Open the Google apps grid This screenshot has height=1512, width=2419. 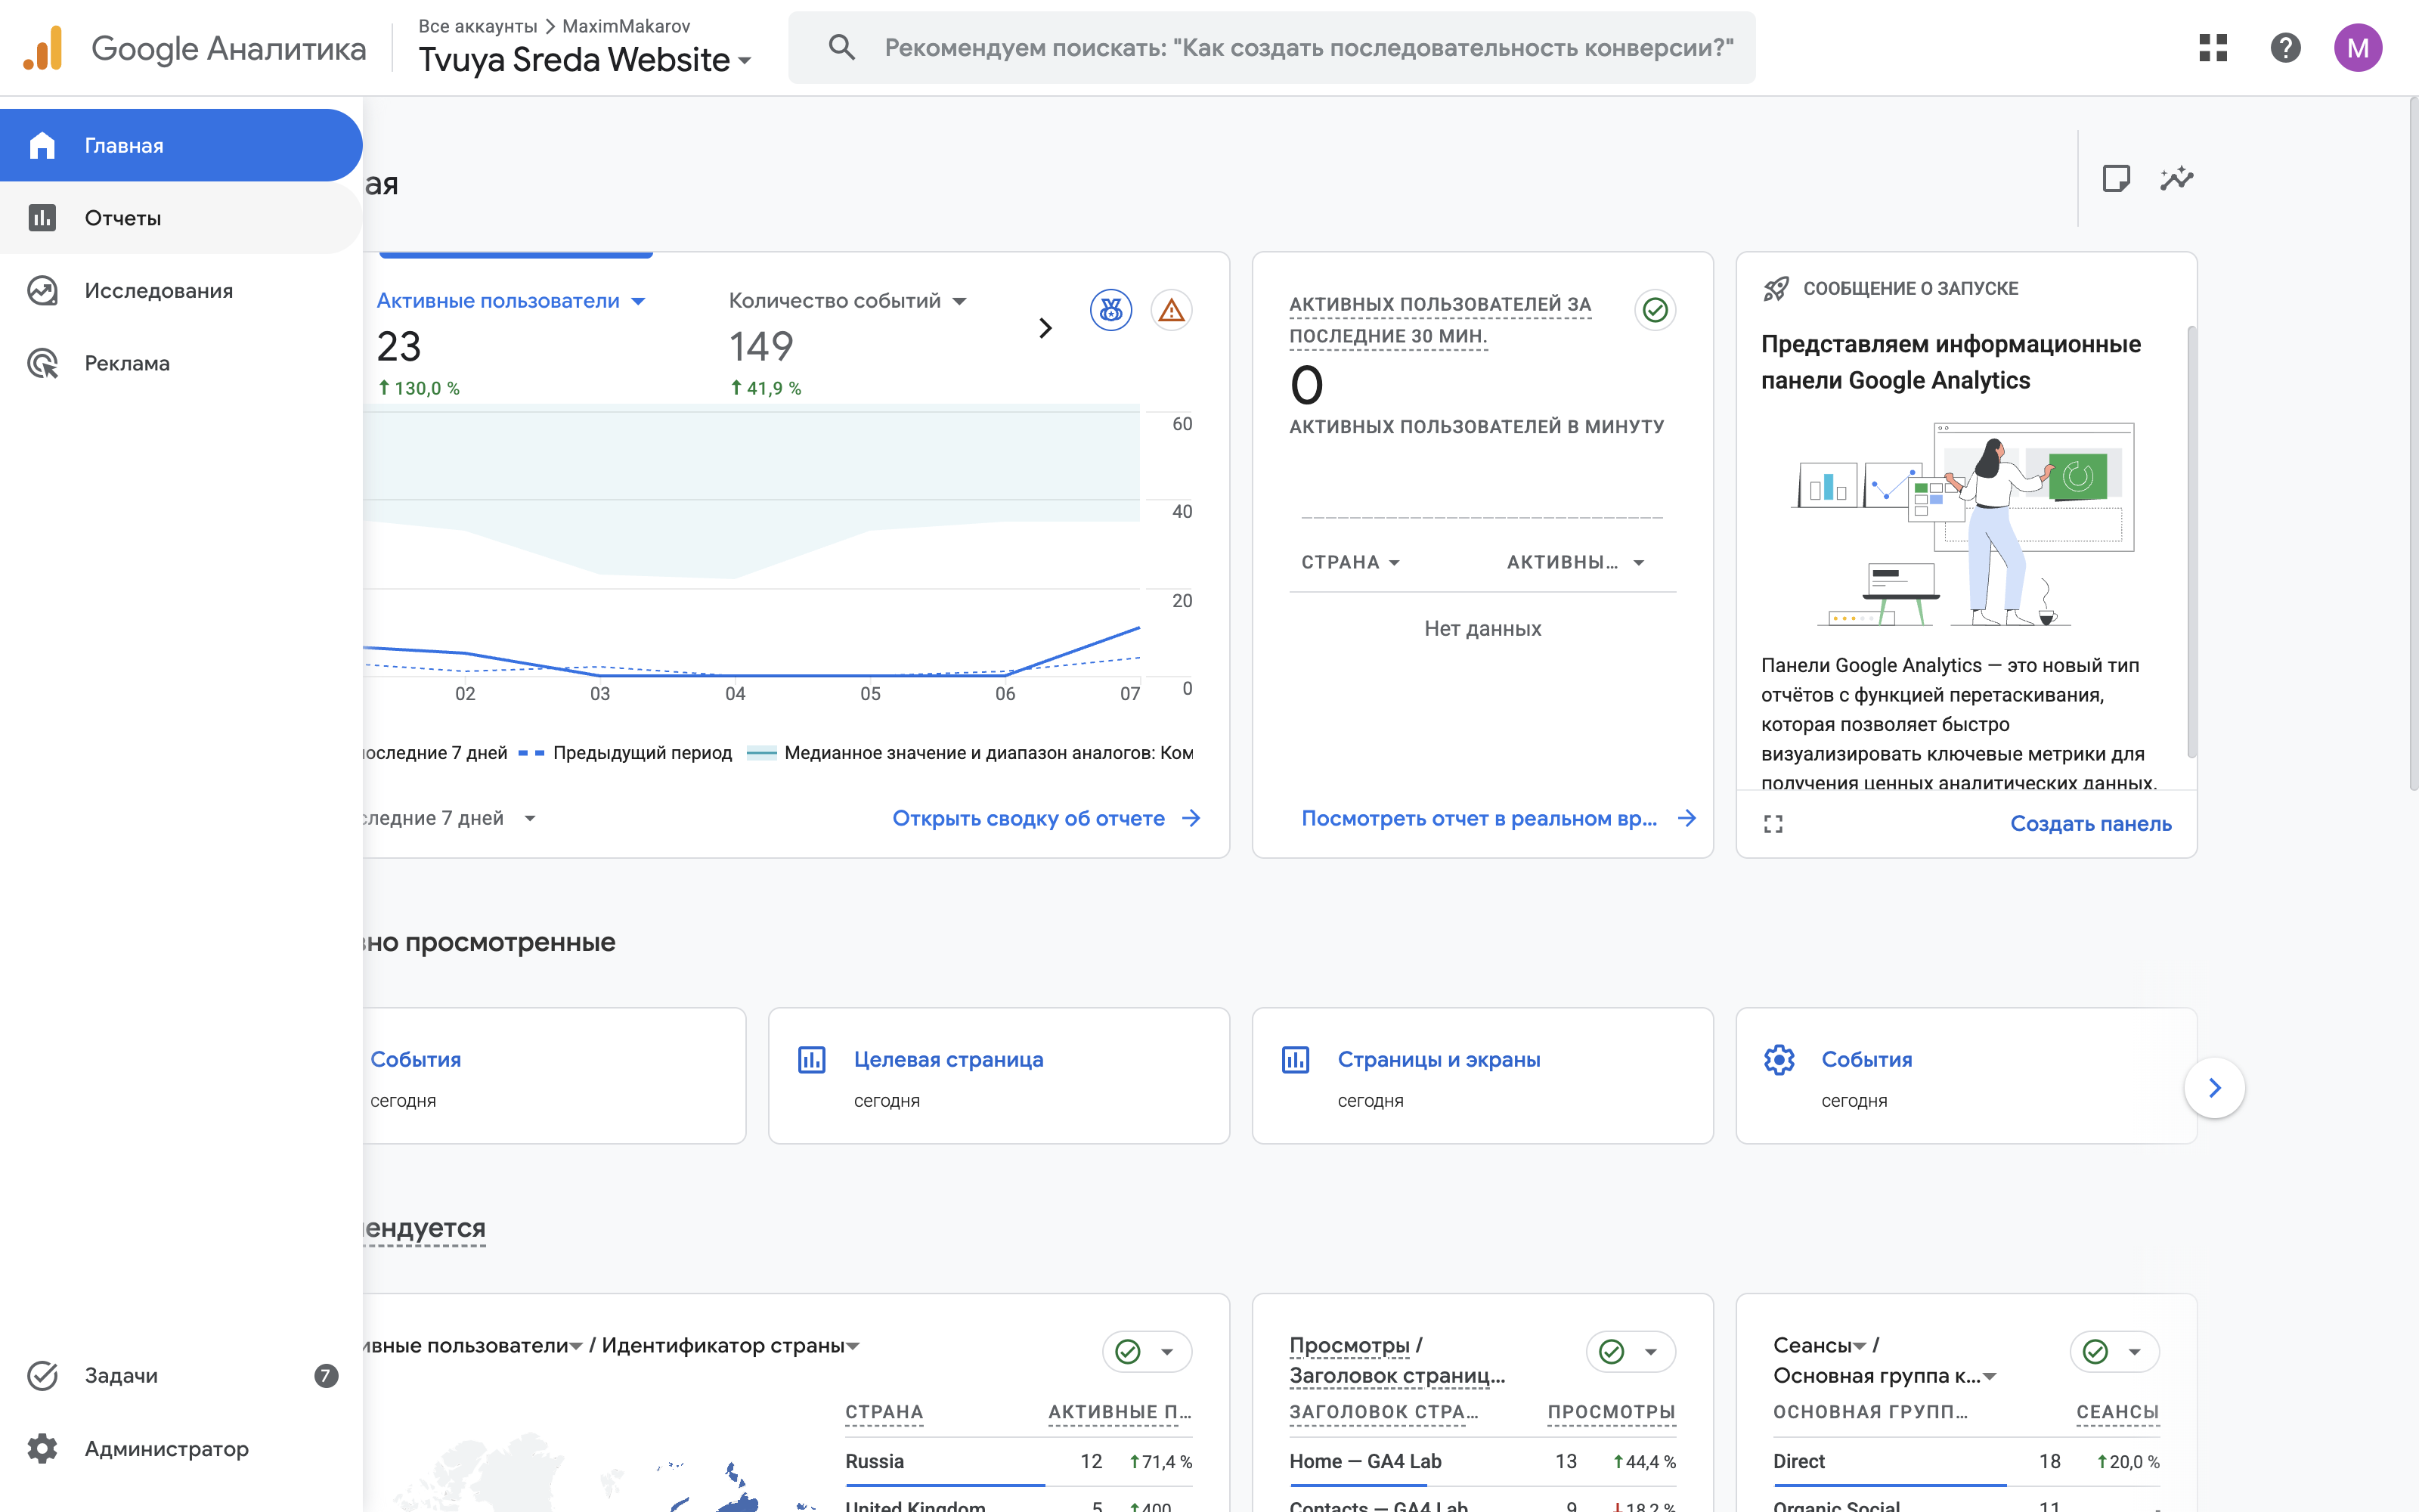[2213, 47]
